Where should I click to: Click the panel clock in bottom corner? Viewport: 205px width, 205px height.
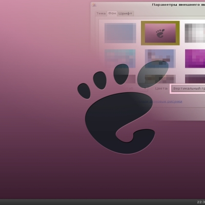coord(201,202)
